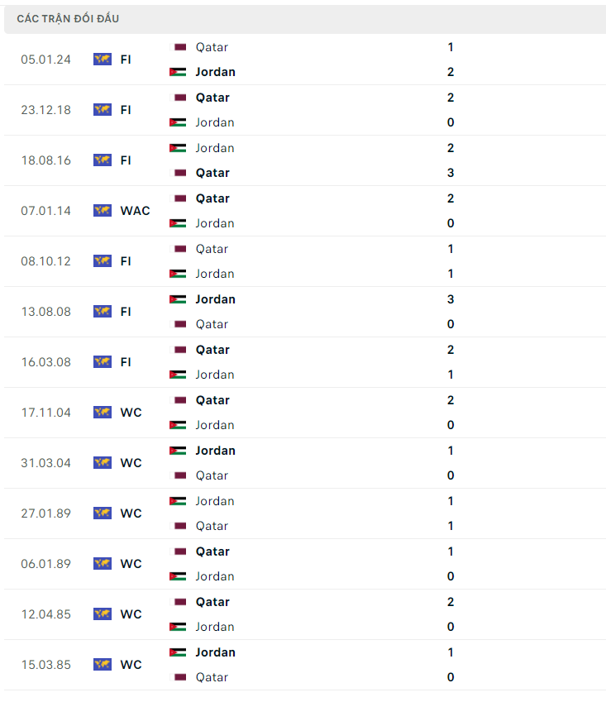Image resolution: width=606 pixels, height=702 pixels.
Task: Click the WC label on the 17.11.04 row
Action: point(131,413)
